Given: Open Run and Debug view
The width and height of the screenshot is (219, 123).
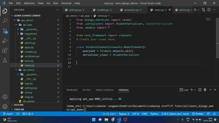Looking at the screenshot, I should (5, 41).
